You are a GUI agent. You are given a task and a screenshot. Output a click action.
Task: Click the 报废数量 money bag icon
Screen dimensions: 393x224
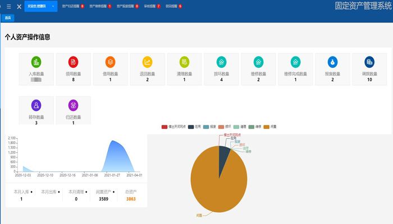point(332,62)
